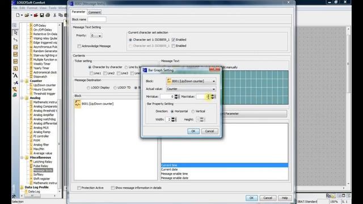Select the Horizontal direction radio button
This screenshot has height=204, width=363.
[172, 112]
